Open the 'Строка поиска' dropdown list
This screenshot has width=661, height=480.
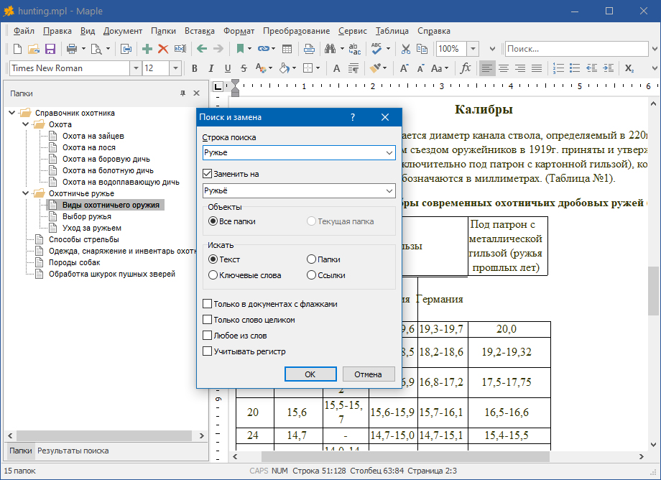[x=389, y=153]
